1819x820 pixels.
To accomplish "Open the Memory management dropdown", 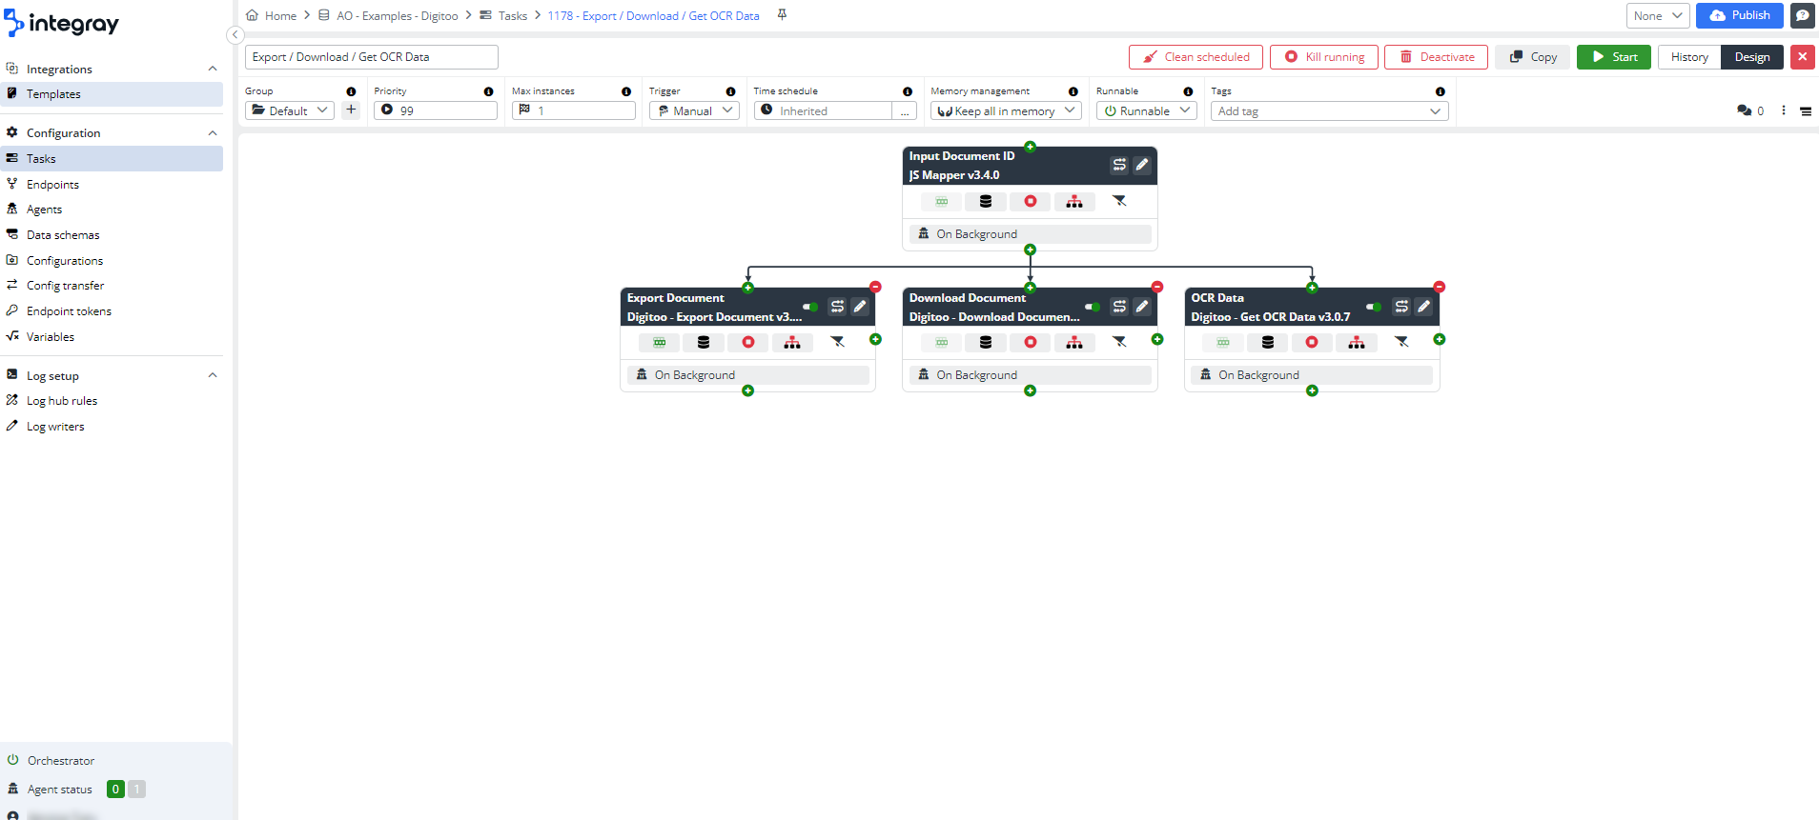I will [x=1006, y=111].
